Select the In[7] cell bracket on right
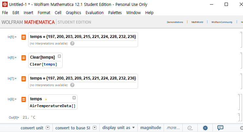Viewport: 243px width, 132px height. (241, 81)
